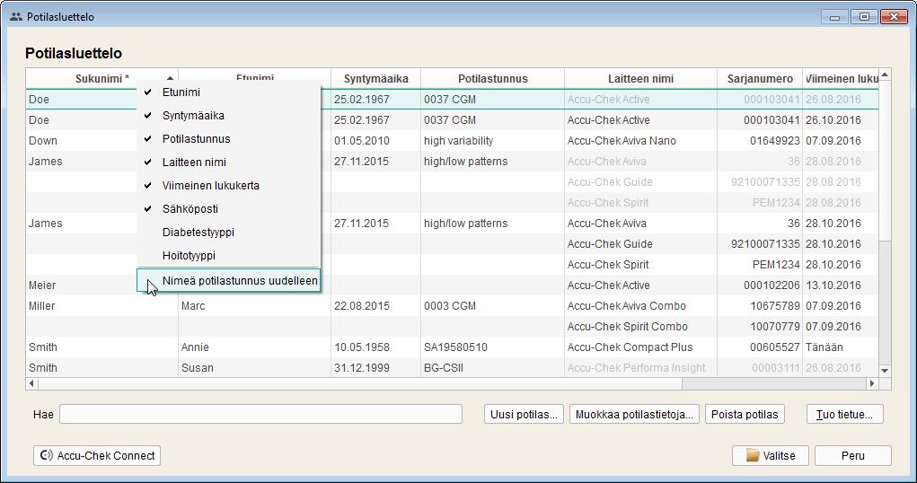This screenshot has width=917, height=483.
Task: Click the vertical scrollbar down arrow
Action: coord(885,371)
